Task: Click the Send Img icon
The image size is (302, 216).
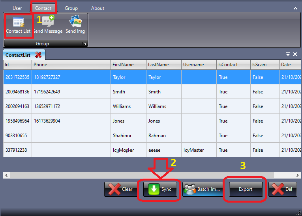Action: 75,24
